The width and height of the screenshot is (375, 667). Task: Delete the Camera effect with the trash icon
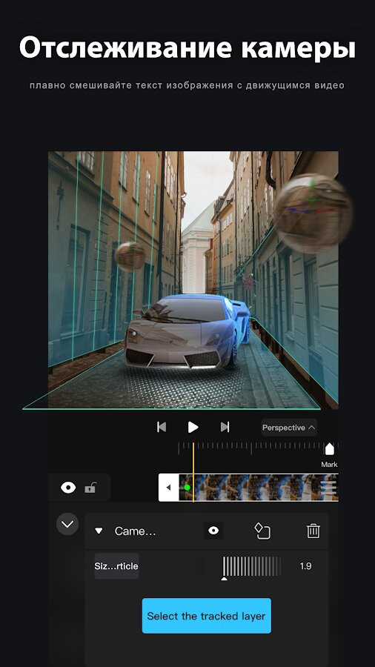[x=313, y=531]
